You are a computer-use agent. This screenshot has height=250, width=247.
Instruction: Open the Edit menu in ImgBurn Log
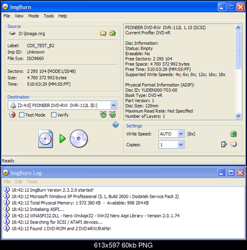click(18, 182)
